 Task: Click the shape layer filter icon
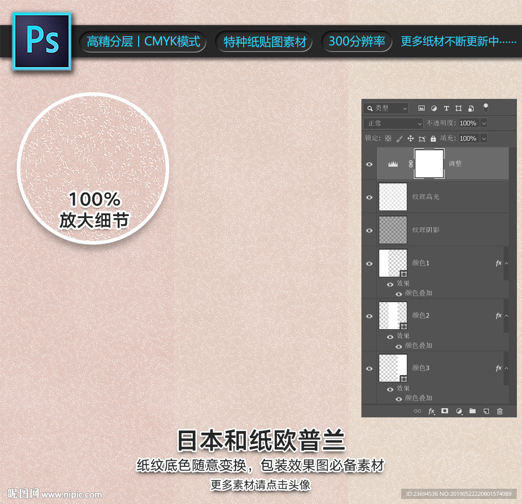(x=458, y=108)
